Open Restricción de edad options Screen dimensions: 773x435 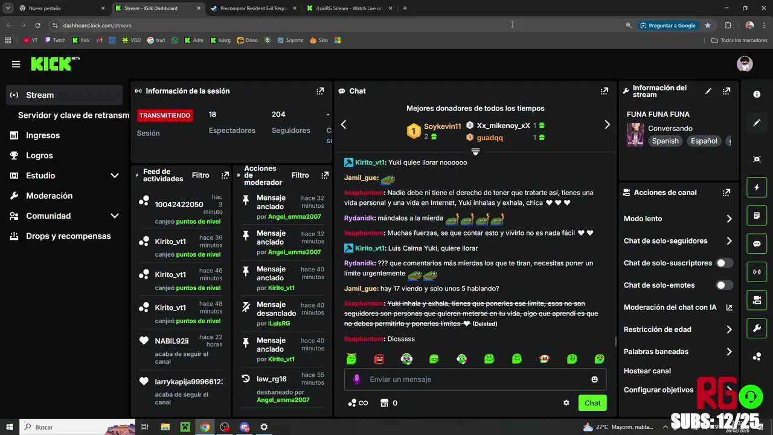click(678, 329)
